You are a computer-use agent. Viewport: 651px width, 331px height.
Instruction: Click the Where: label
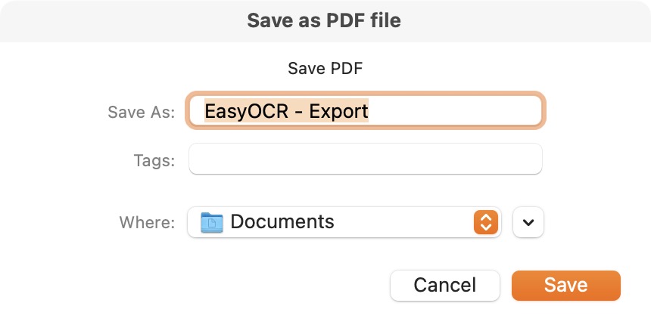(148, 222)
